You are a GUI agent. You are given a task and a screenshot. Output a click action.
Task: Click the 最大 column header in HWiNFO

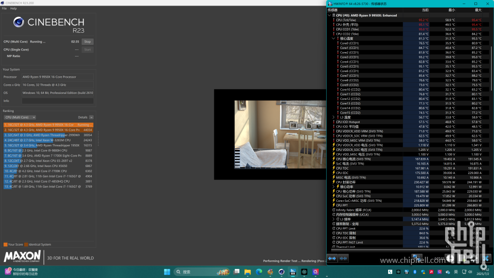[469, 10]
